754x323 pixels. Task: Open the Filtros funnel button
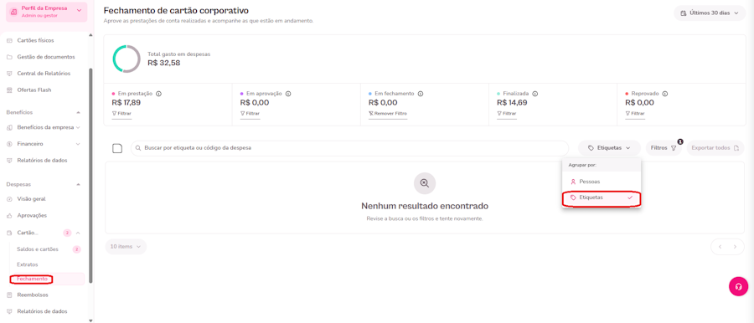(664, 148)
